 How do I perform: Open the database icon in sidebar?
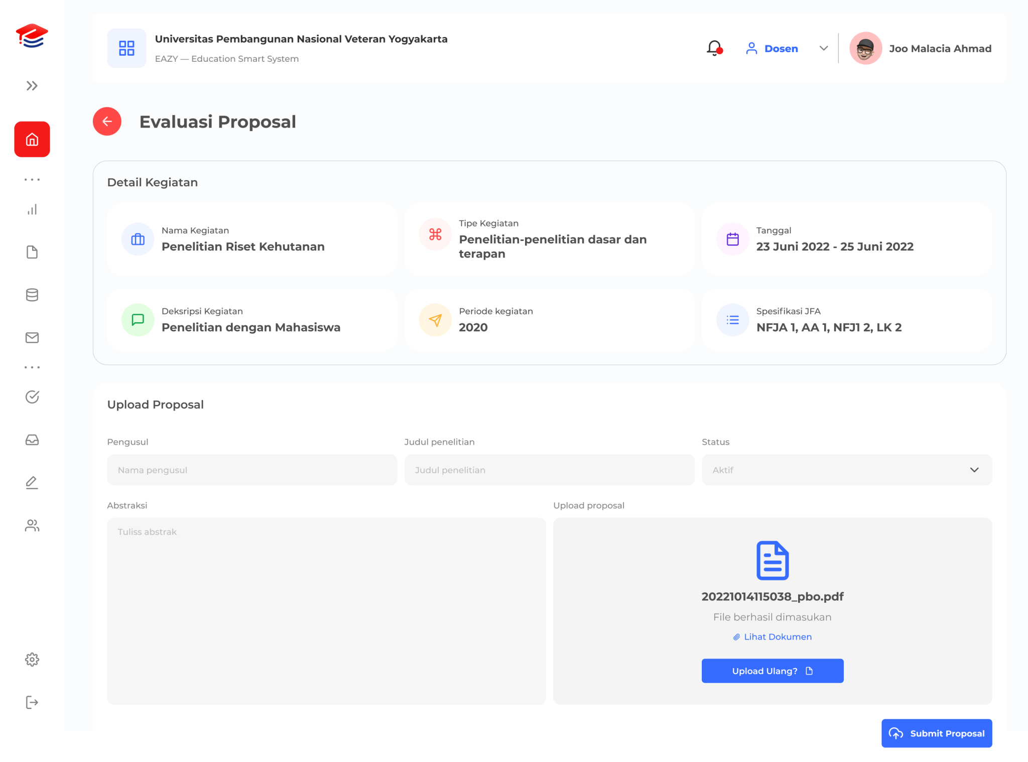click(32, 295)
